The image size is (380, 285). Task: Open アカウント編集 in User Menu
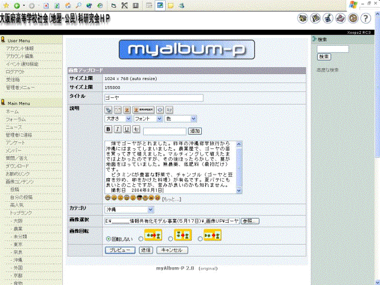coord(20,56)
